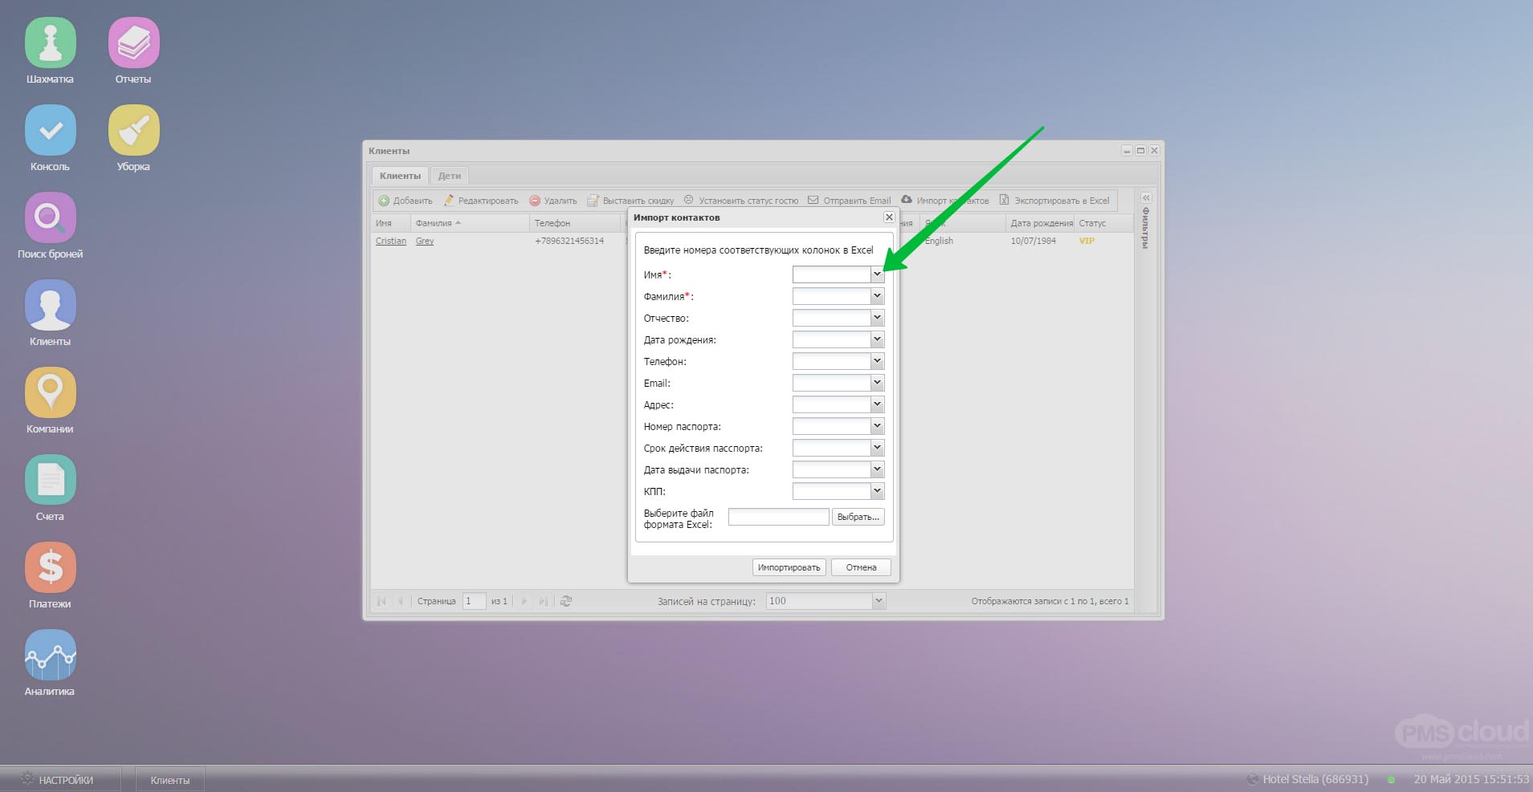Screen dimensions: 1533x792
Task: Select Клиенты taskbar window button
Action: click(169, 779)
